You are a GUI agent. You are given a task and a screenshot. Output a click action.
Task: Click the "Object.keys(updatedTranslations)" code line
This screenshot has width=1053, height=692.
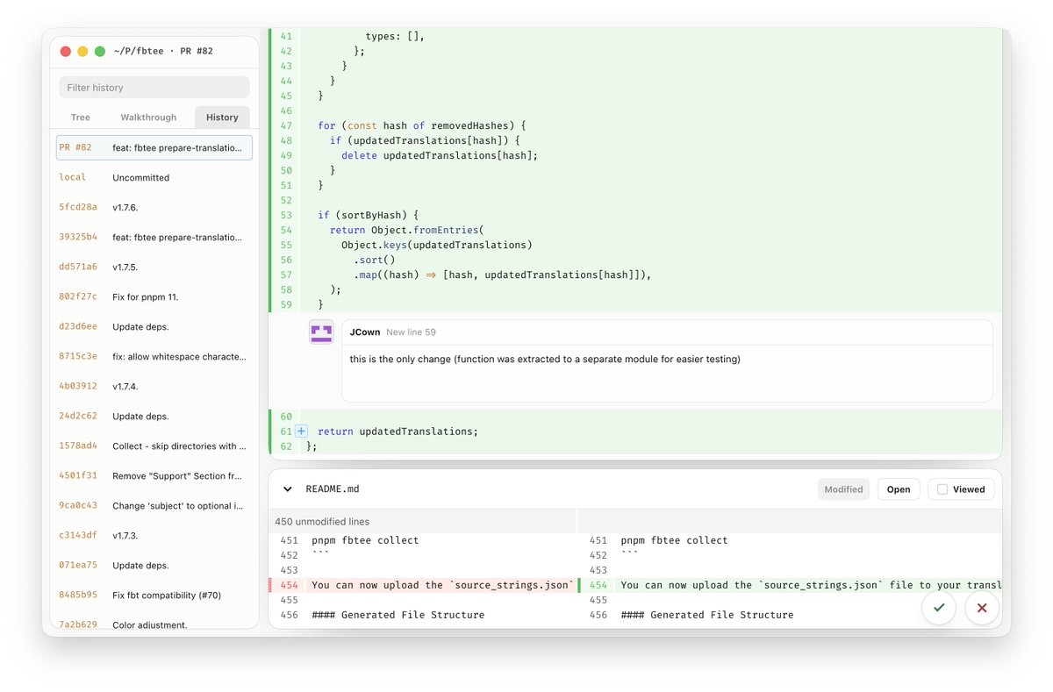pyautogui.click(x=437, y=245)
